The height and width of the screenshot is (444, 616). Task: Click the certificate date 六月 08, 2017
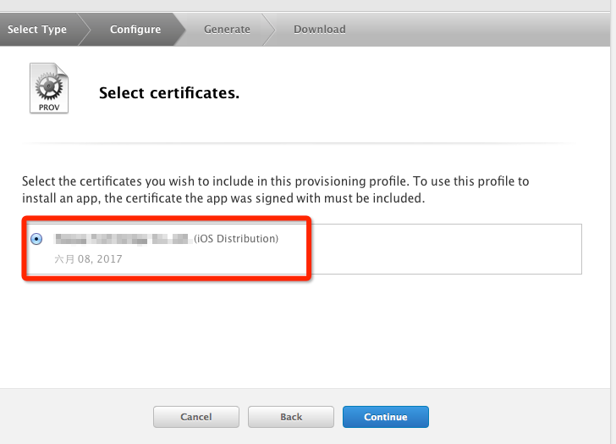tap(88, 259)
